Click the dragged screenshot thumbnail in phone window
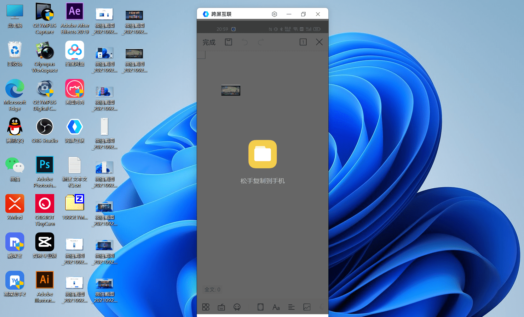This screenshot has width=524, height=317. pyautogui.click(x=231, y=90)
